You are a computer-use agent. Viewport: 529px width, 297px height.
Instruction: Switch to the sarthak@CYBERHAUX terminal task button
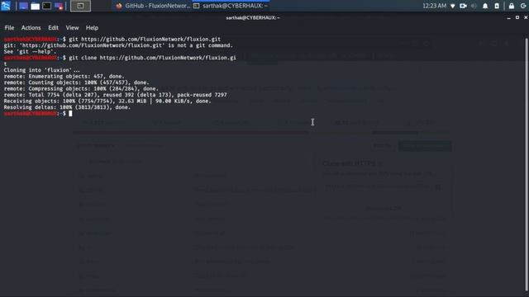coord(231,6)
